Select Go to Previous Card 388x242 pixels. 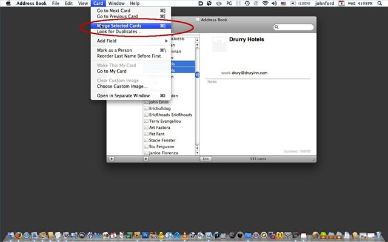tap(131, 16)
